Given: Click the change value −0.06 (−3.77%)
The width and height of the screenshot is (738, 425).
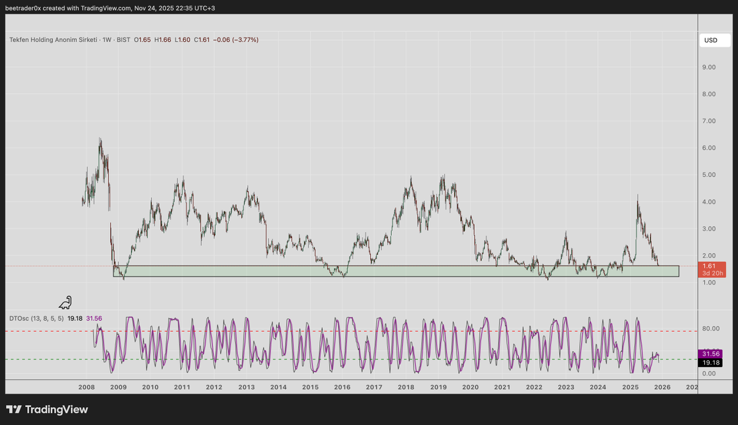Looking at the screenshot, I should [x=236, y=40].
